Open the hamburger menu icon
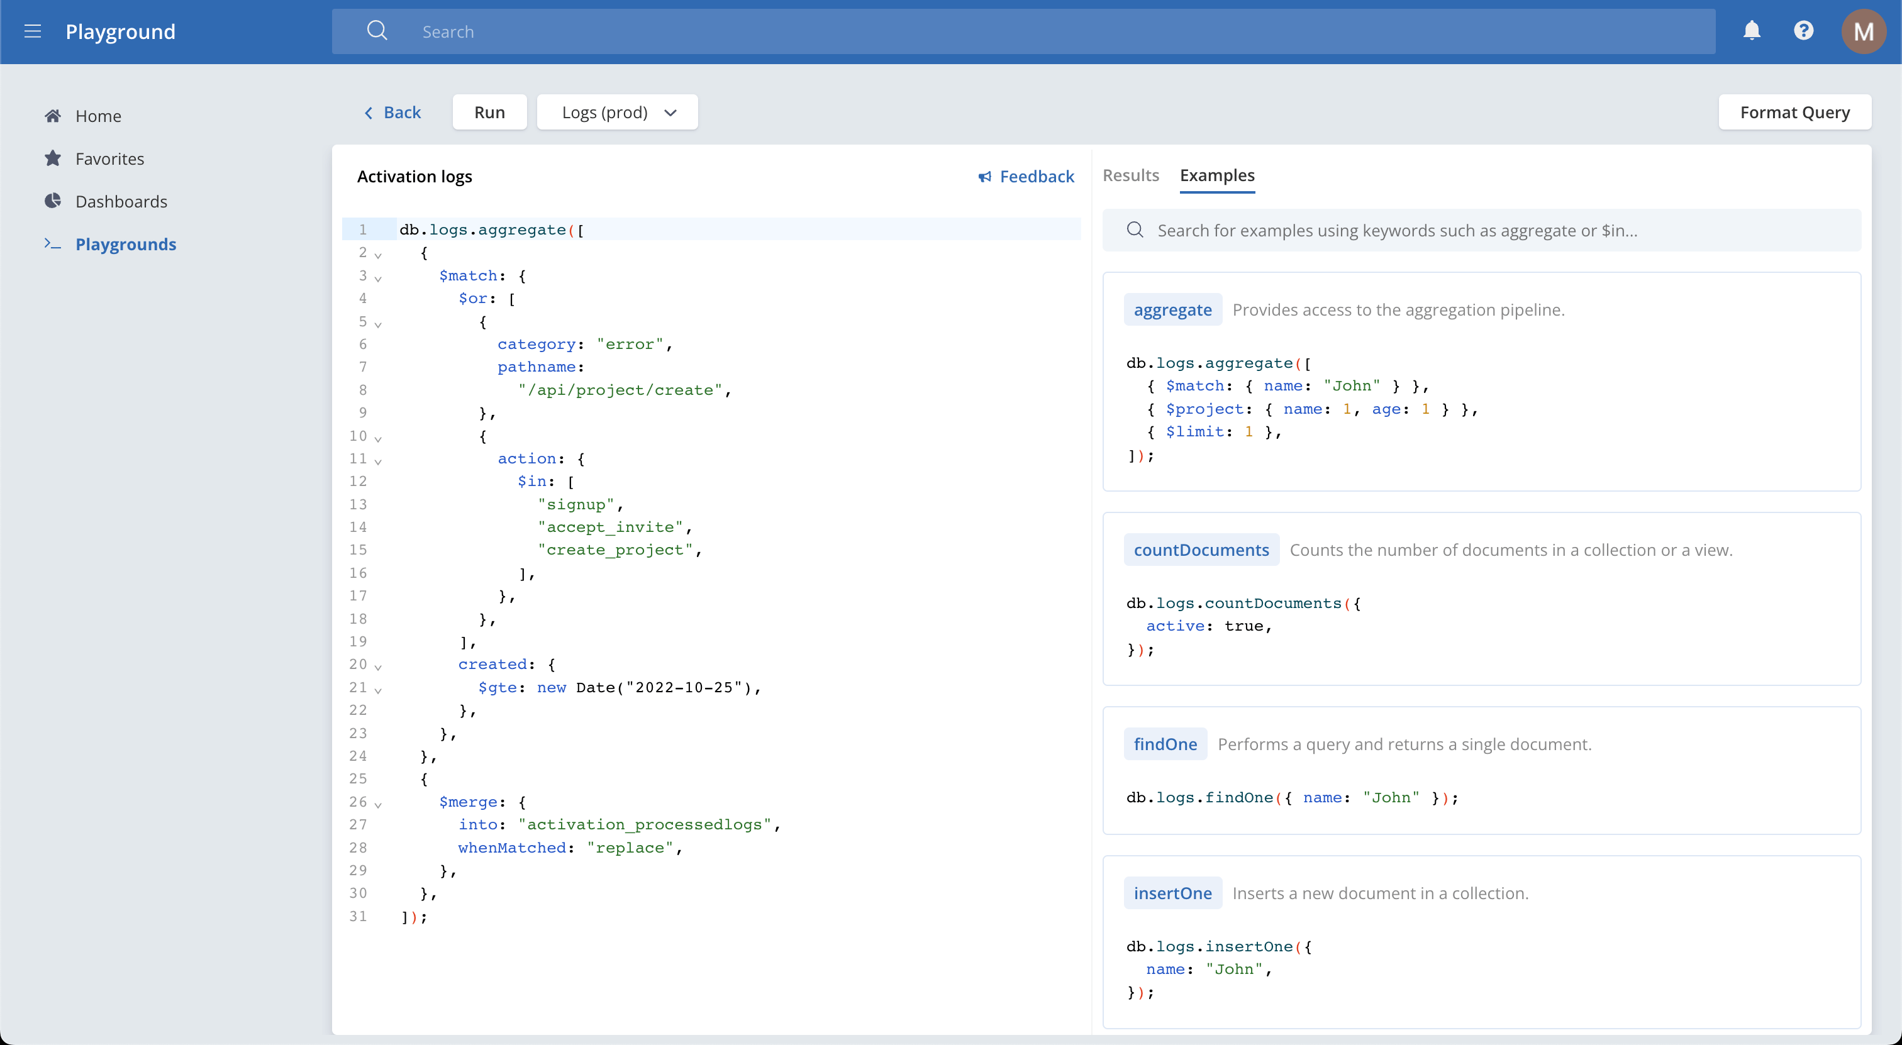This screenshot has width=1902, height=1045. coord(33,31)
